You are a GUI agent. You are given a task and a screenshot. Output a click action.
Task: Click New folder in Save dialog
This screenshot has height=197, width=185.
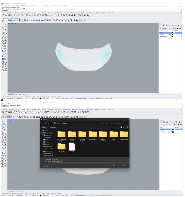click(53, 127)
